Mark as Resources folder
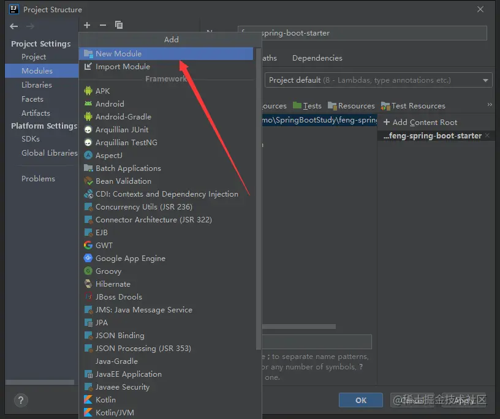This screenshot has height=419, width=500. [351, 105]
